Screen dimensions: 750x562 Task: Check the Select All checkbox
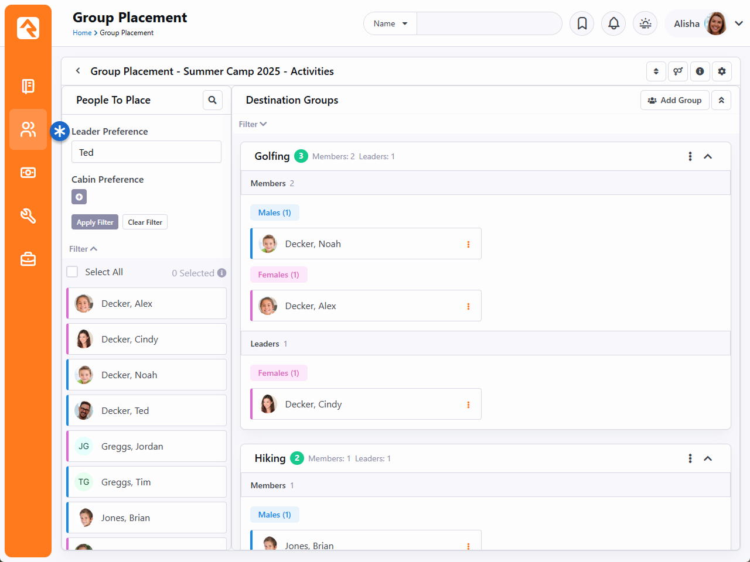[x=72, y=272]
